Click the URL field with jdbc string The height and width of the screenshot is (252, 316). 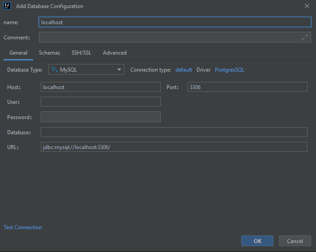pos(174,147)
